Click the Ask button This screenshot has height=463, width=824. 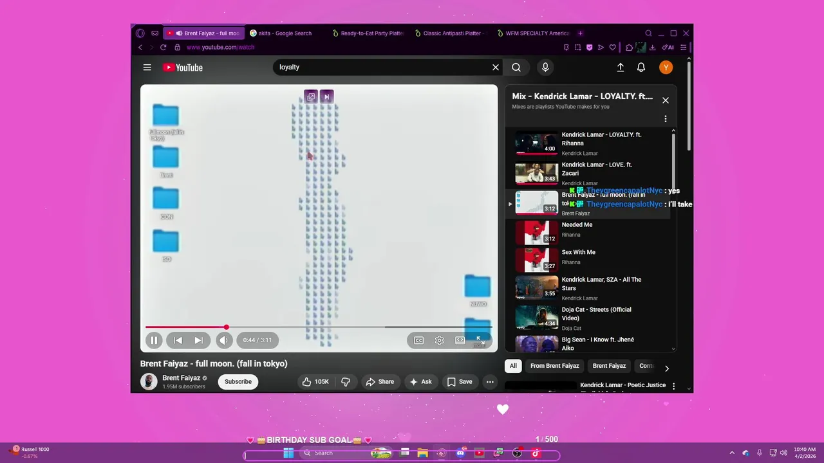coord(421,382)
